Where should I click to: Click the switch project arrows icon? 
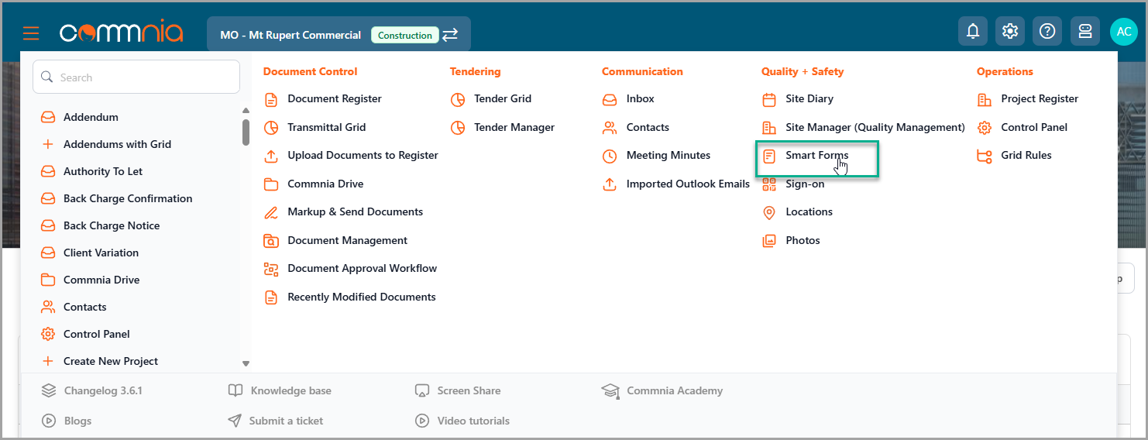point(450,35)
